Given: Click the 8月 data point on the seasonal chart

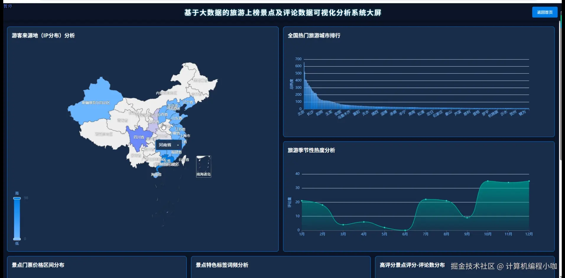Looking at the screenshot, I should [446, 201].
